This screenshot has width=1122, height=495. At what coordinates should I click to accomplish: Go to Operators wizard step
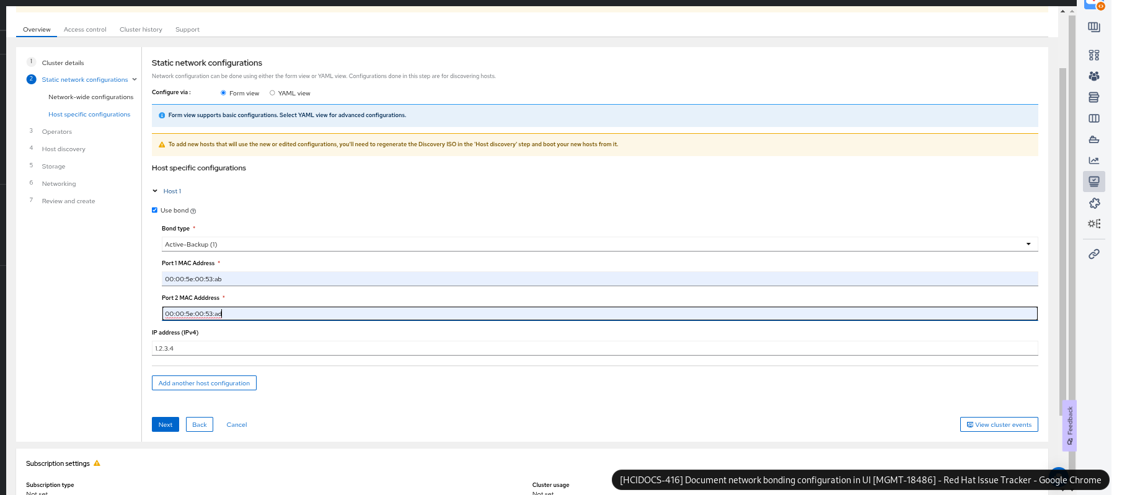[57, 132]
